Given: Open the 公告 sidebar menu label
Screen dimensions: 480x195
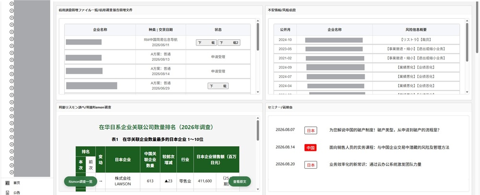Looking at the screenshot, I should pos(16,193).
